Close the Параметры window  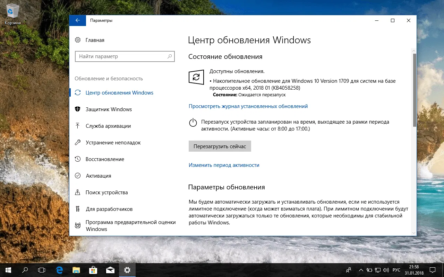pos(409,20)
